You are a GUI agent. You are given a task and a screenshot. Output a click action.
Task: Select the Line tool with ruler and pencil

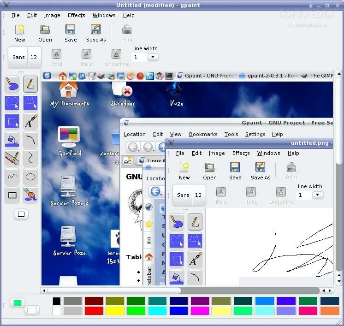click(12, 158)
